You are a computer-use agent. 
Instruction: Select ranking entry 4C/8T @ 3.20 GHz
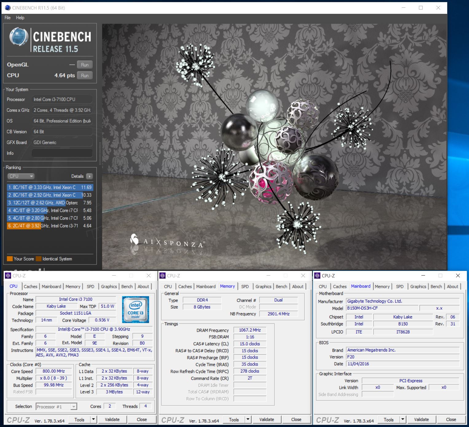coord(50,210)
